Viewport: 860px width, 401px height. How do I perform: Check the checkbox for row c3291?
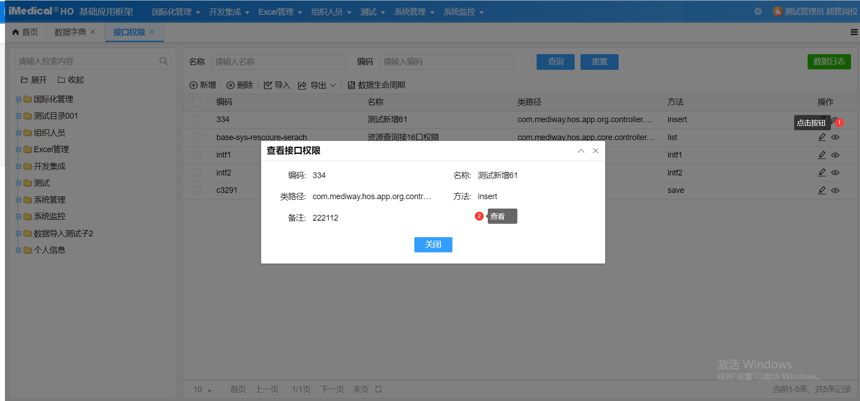(197, 190)
